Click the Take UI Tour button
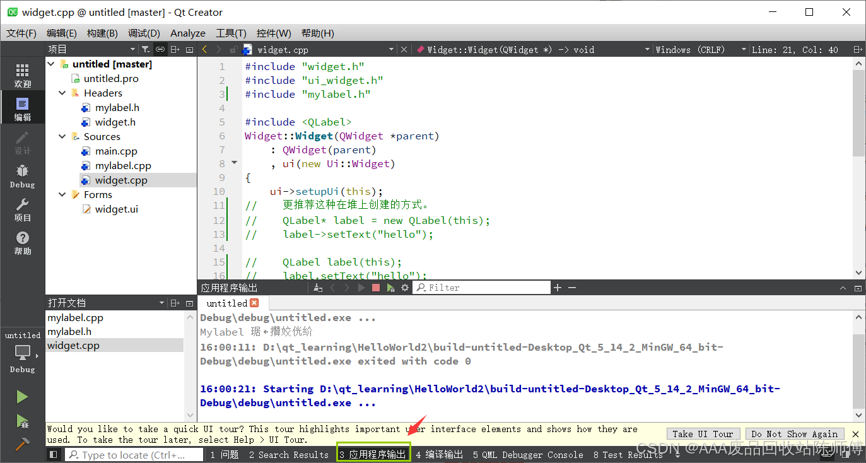Image resolution: width=866 pixels, height=463 pixels. click(x=703, y=434)
